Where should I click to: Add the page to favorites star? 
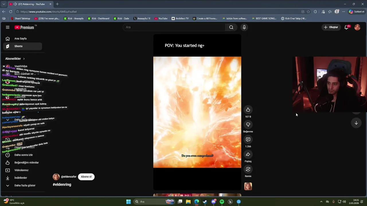(x=308, y=12)
